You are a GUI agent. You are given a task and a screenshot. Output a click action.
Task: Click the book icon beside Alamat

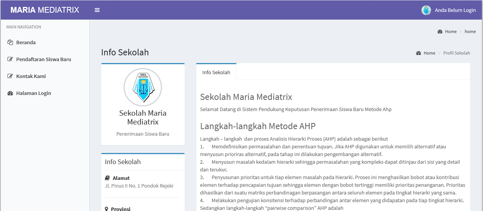tap(107, 178)
